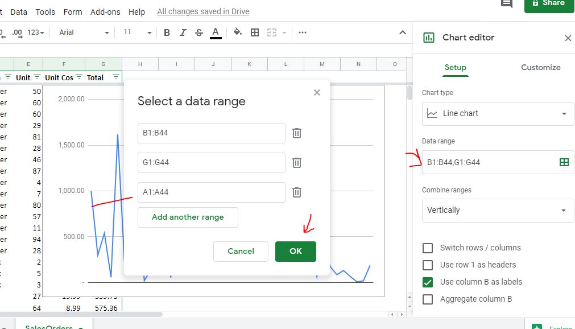Viewport: 575px width, 329px height.
Task: Delete the G1:G44 range using trash icon
Action: (296, 162)
